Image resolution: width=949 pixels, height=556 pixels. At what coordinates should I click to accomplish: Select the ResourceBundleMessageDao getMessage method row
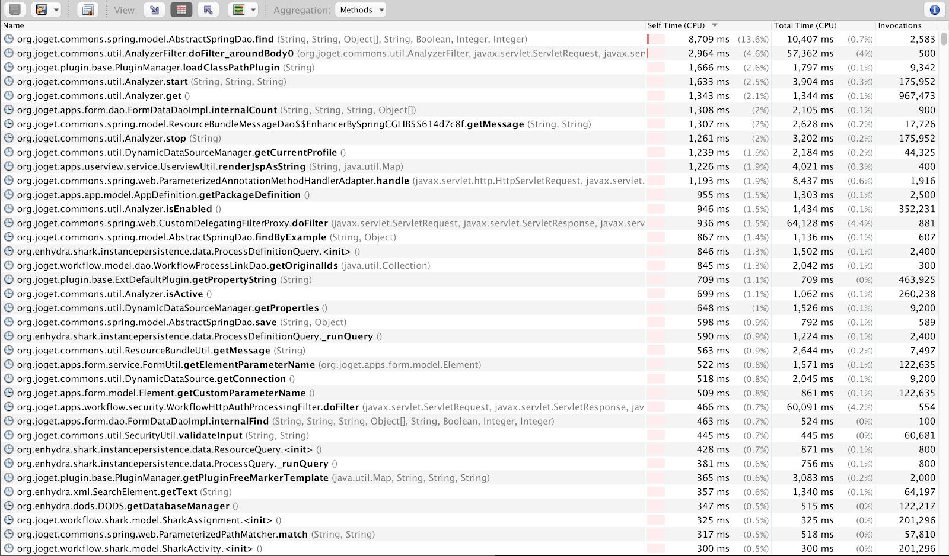pyautogui.click(x=470, y=124)
